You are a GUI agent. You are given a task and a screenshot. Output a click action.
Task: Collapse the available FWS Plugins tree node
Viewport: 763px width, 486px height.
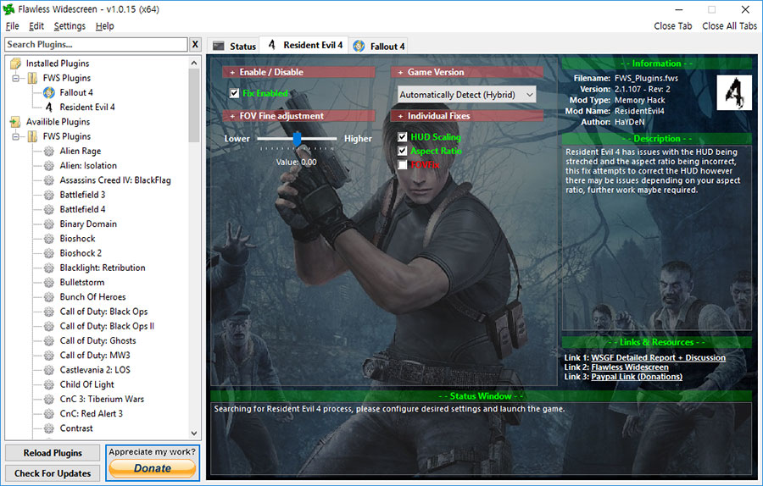16,136
